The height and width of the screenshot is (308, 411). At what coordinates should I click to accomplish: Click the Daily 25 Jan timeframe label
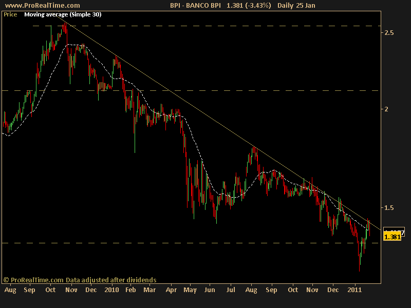tap(296, 5)
